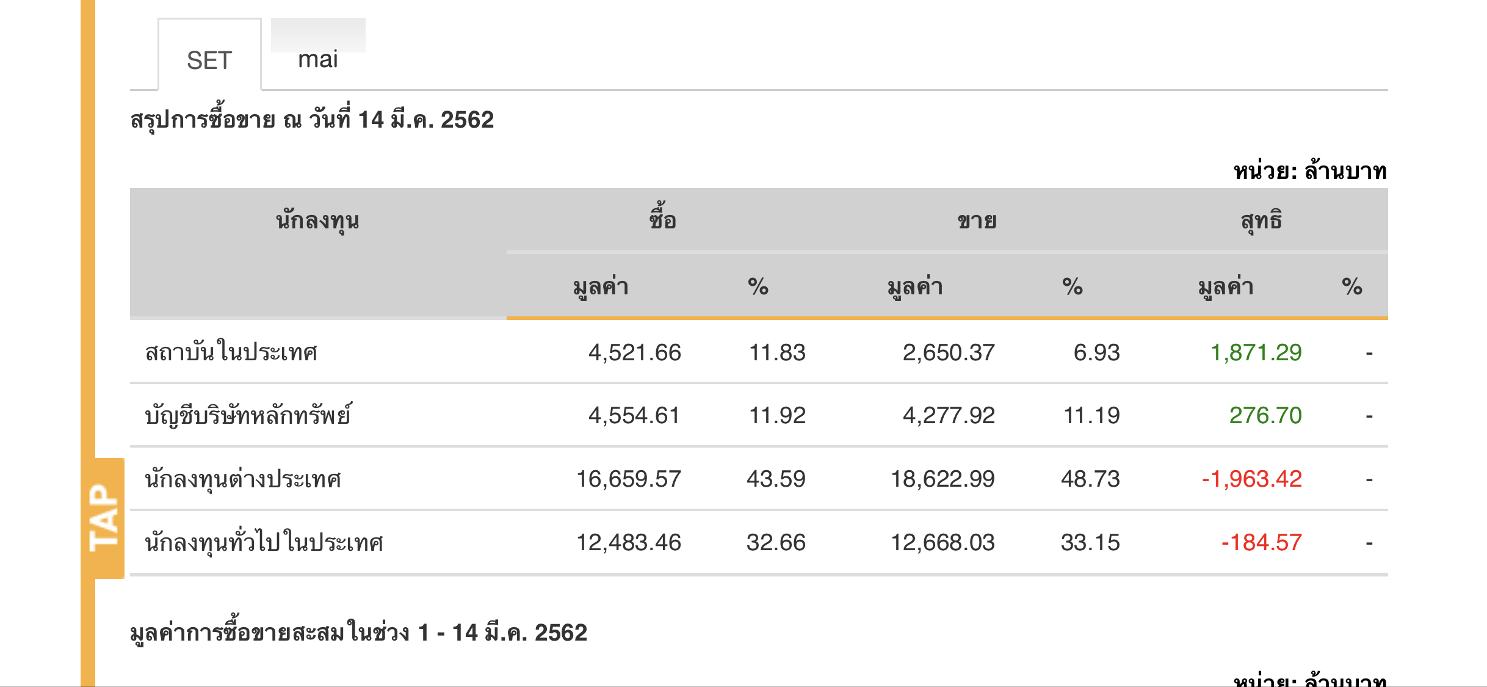
Task: Click the green net value 1,871.29
Action: pyautogui.click(x=1256, y=352)
